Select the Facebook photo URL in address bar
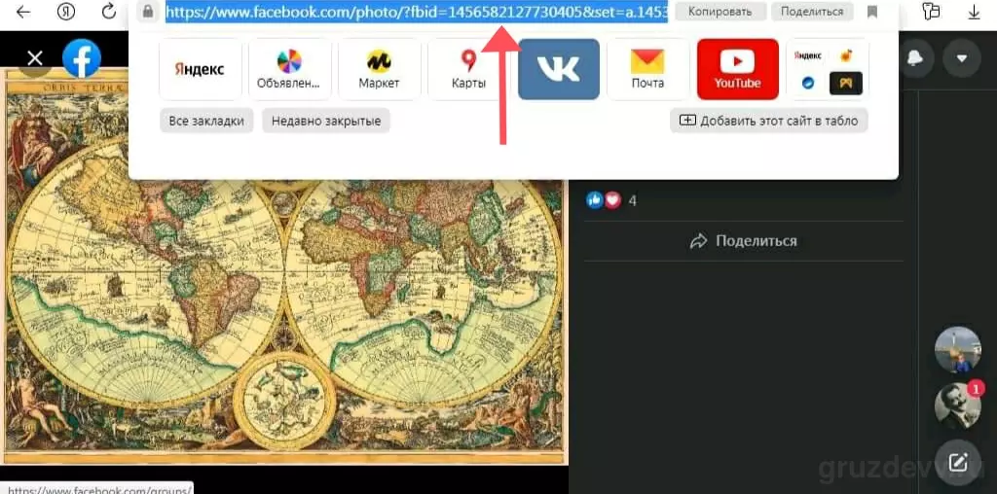The image size is (997, 494). click(x=417, y=12)
